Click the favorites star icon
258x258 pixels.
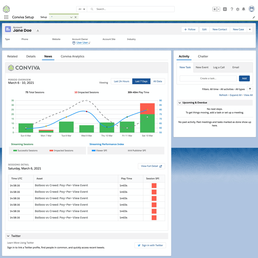click(215, 9)
